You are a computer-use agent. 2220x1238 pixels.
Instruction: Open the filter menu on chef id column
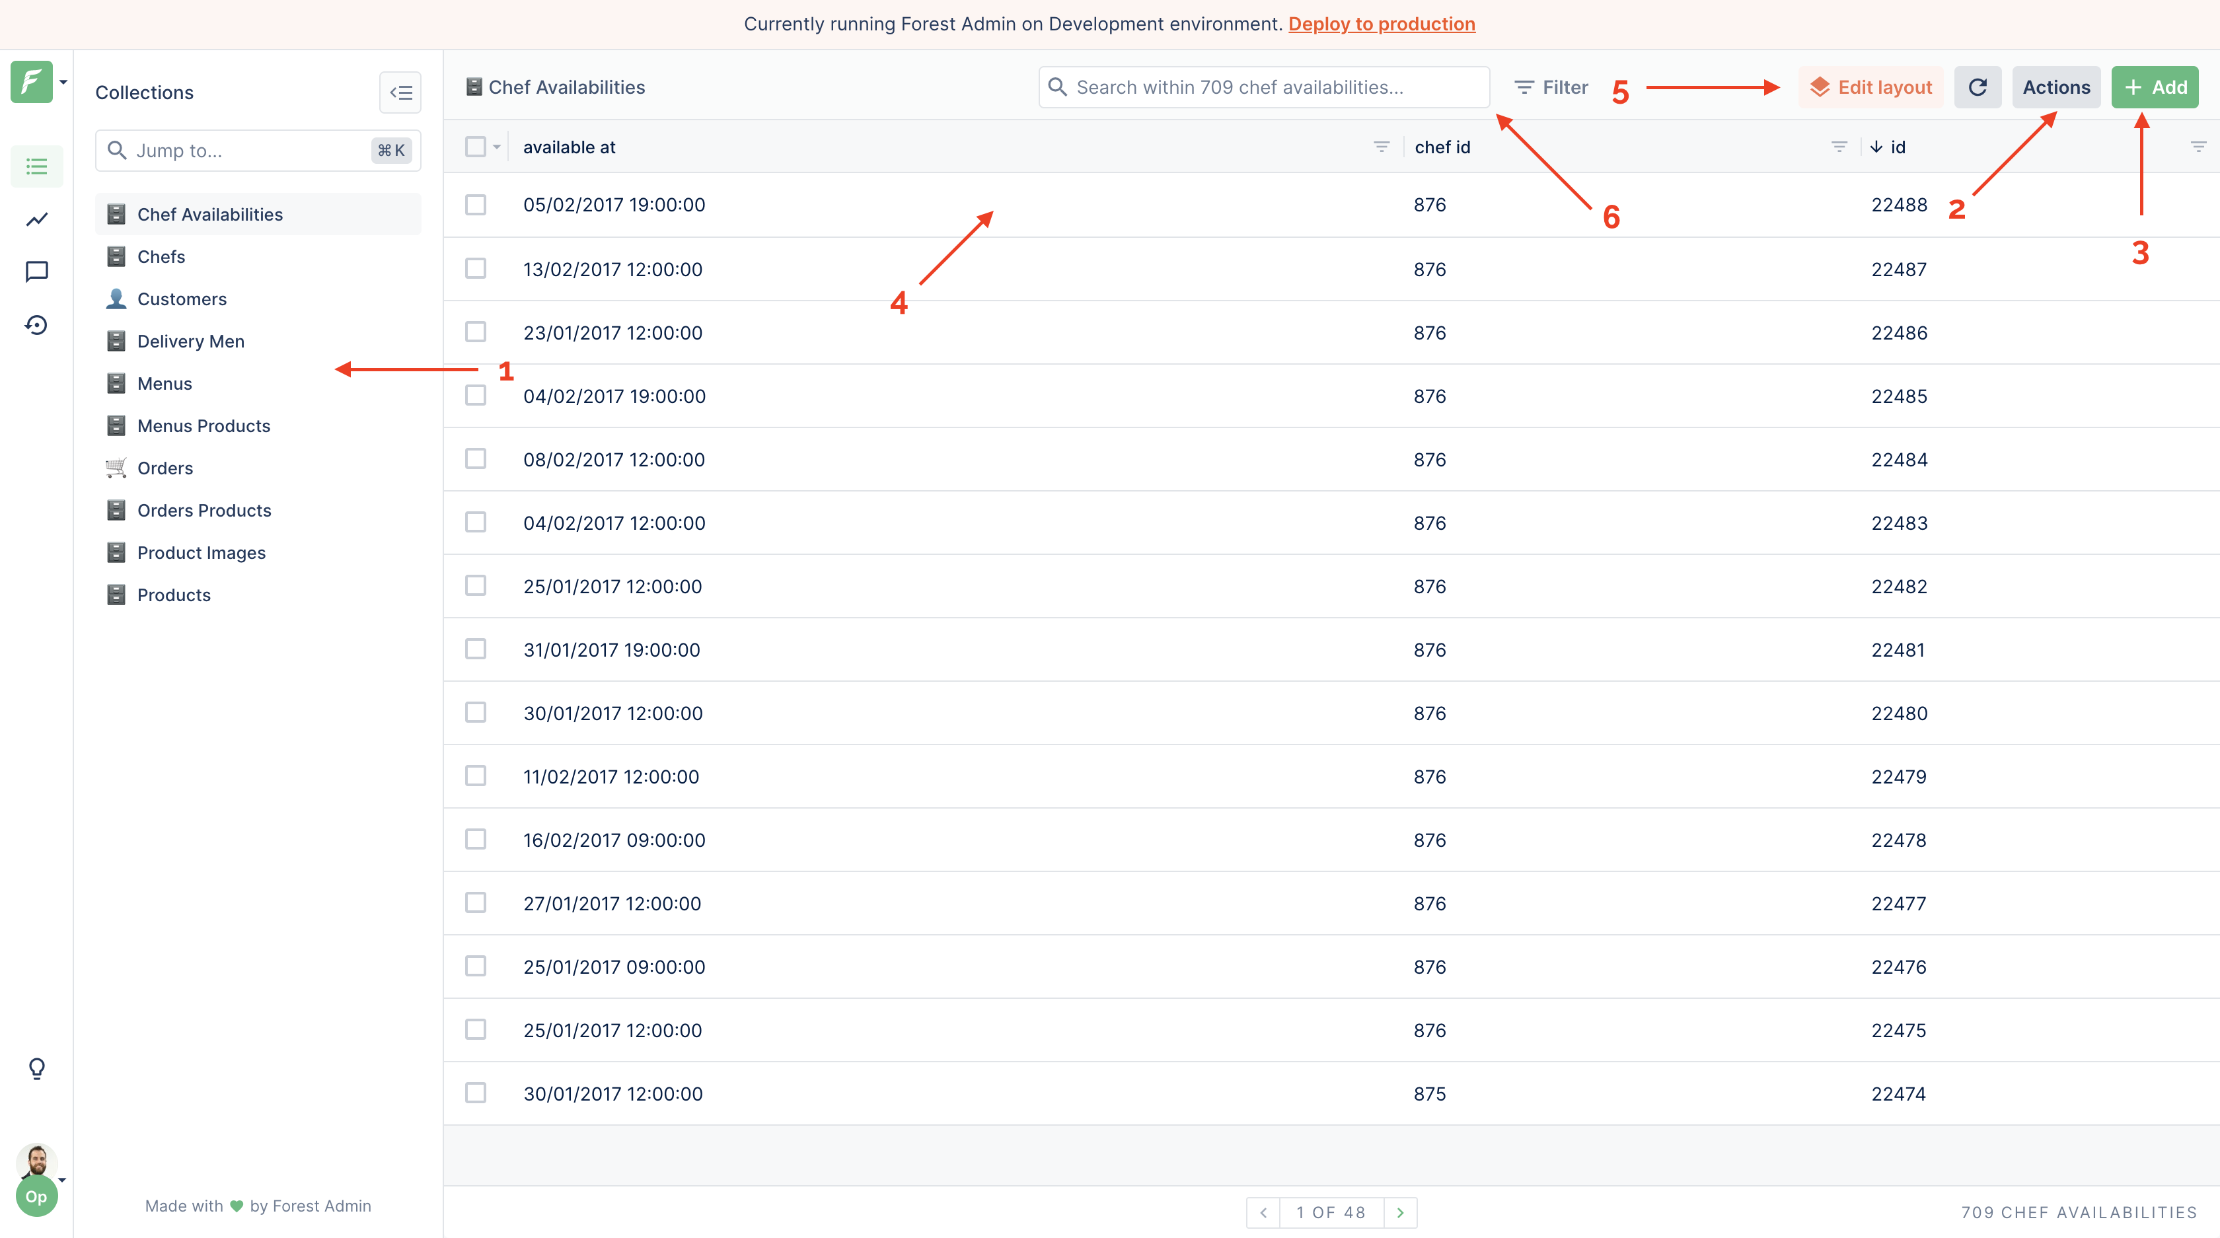point(1839,147)
